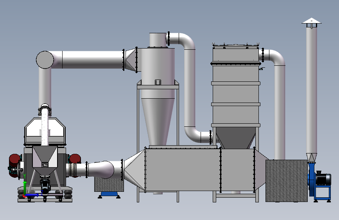Select the right red vibration motor
Image resolution: width=339 pixels, height=220 pixels.
click(x=75, y=159)
